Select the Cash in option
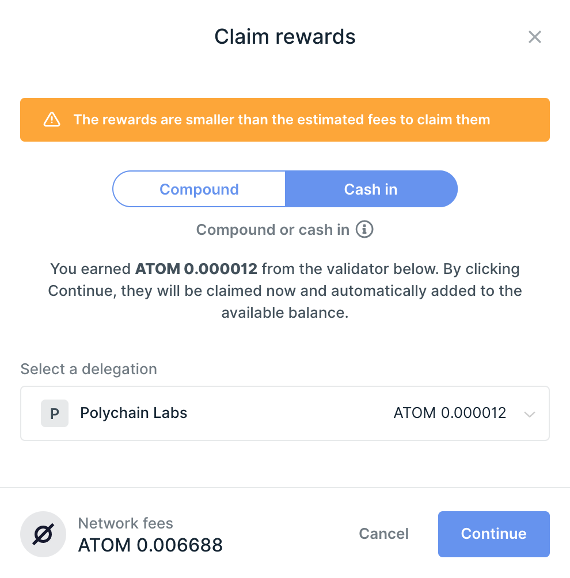 pyautogui.click(x=371, y=189)
